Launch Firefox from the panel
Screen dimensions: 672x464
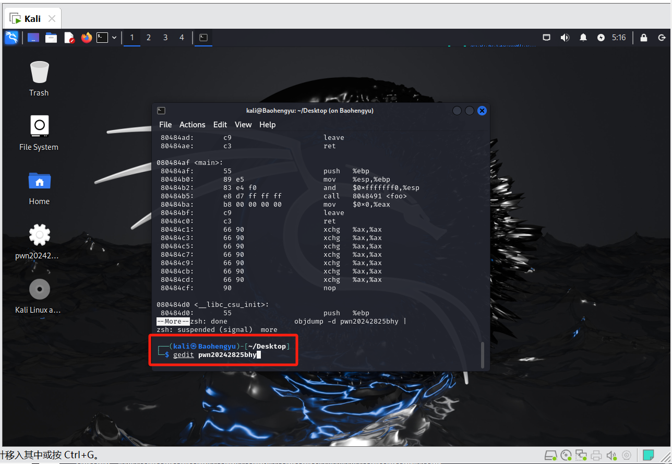[87, 38]
